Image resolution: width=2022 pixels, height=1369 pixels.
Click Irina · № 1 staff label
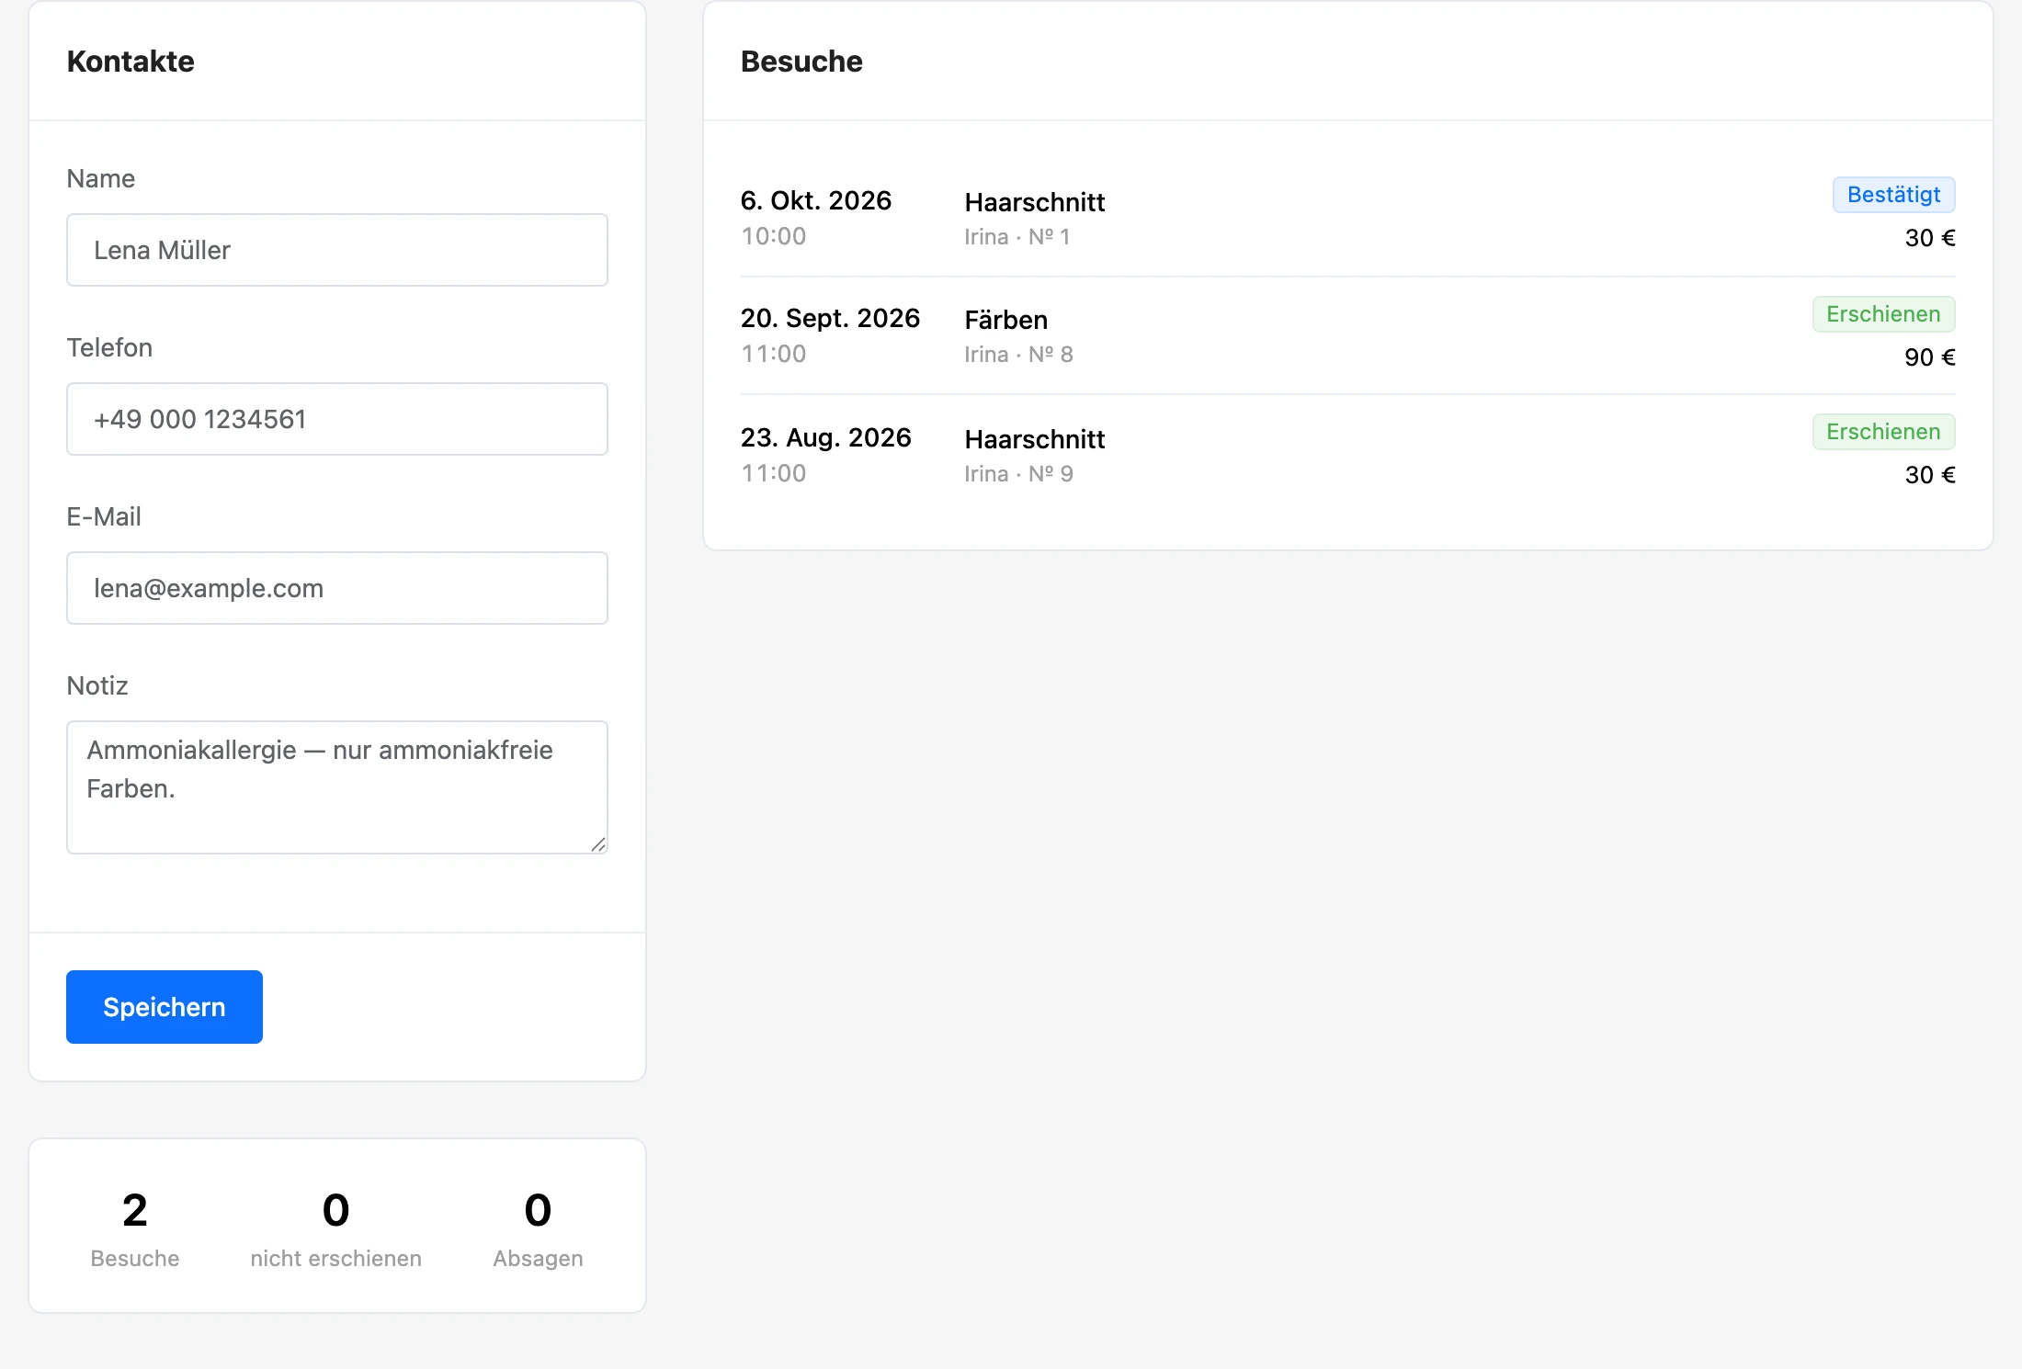pyautogui.click(x=1017, y=237)
